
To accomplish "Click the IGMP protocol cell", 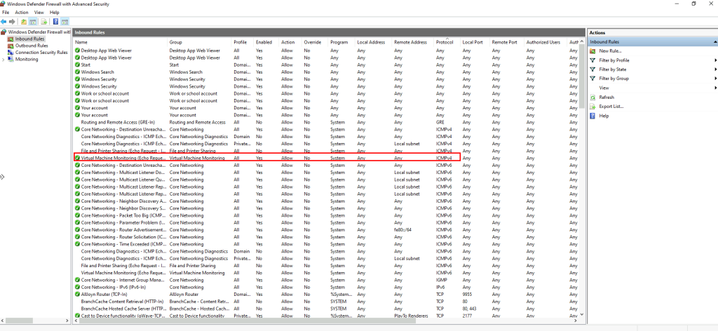I will 441,280.
